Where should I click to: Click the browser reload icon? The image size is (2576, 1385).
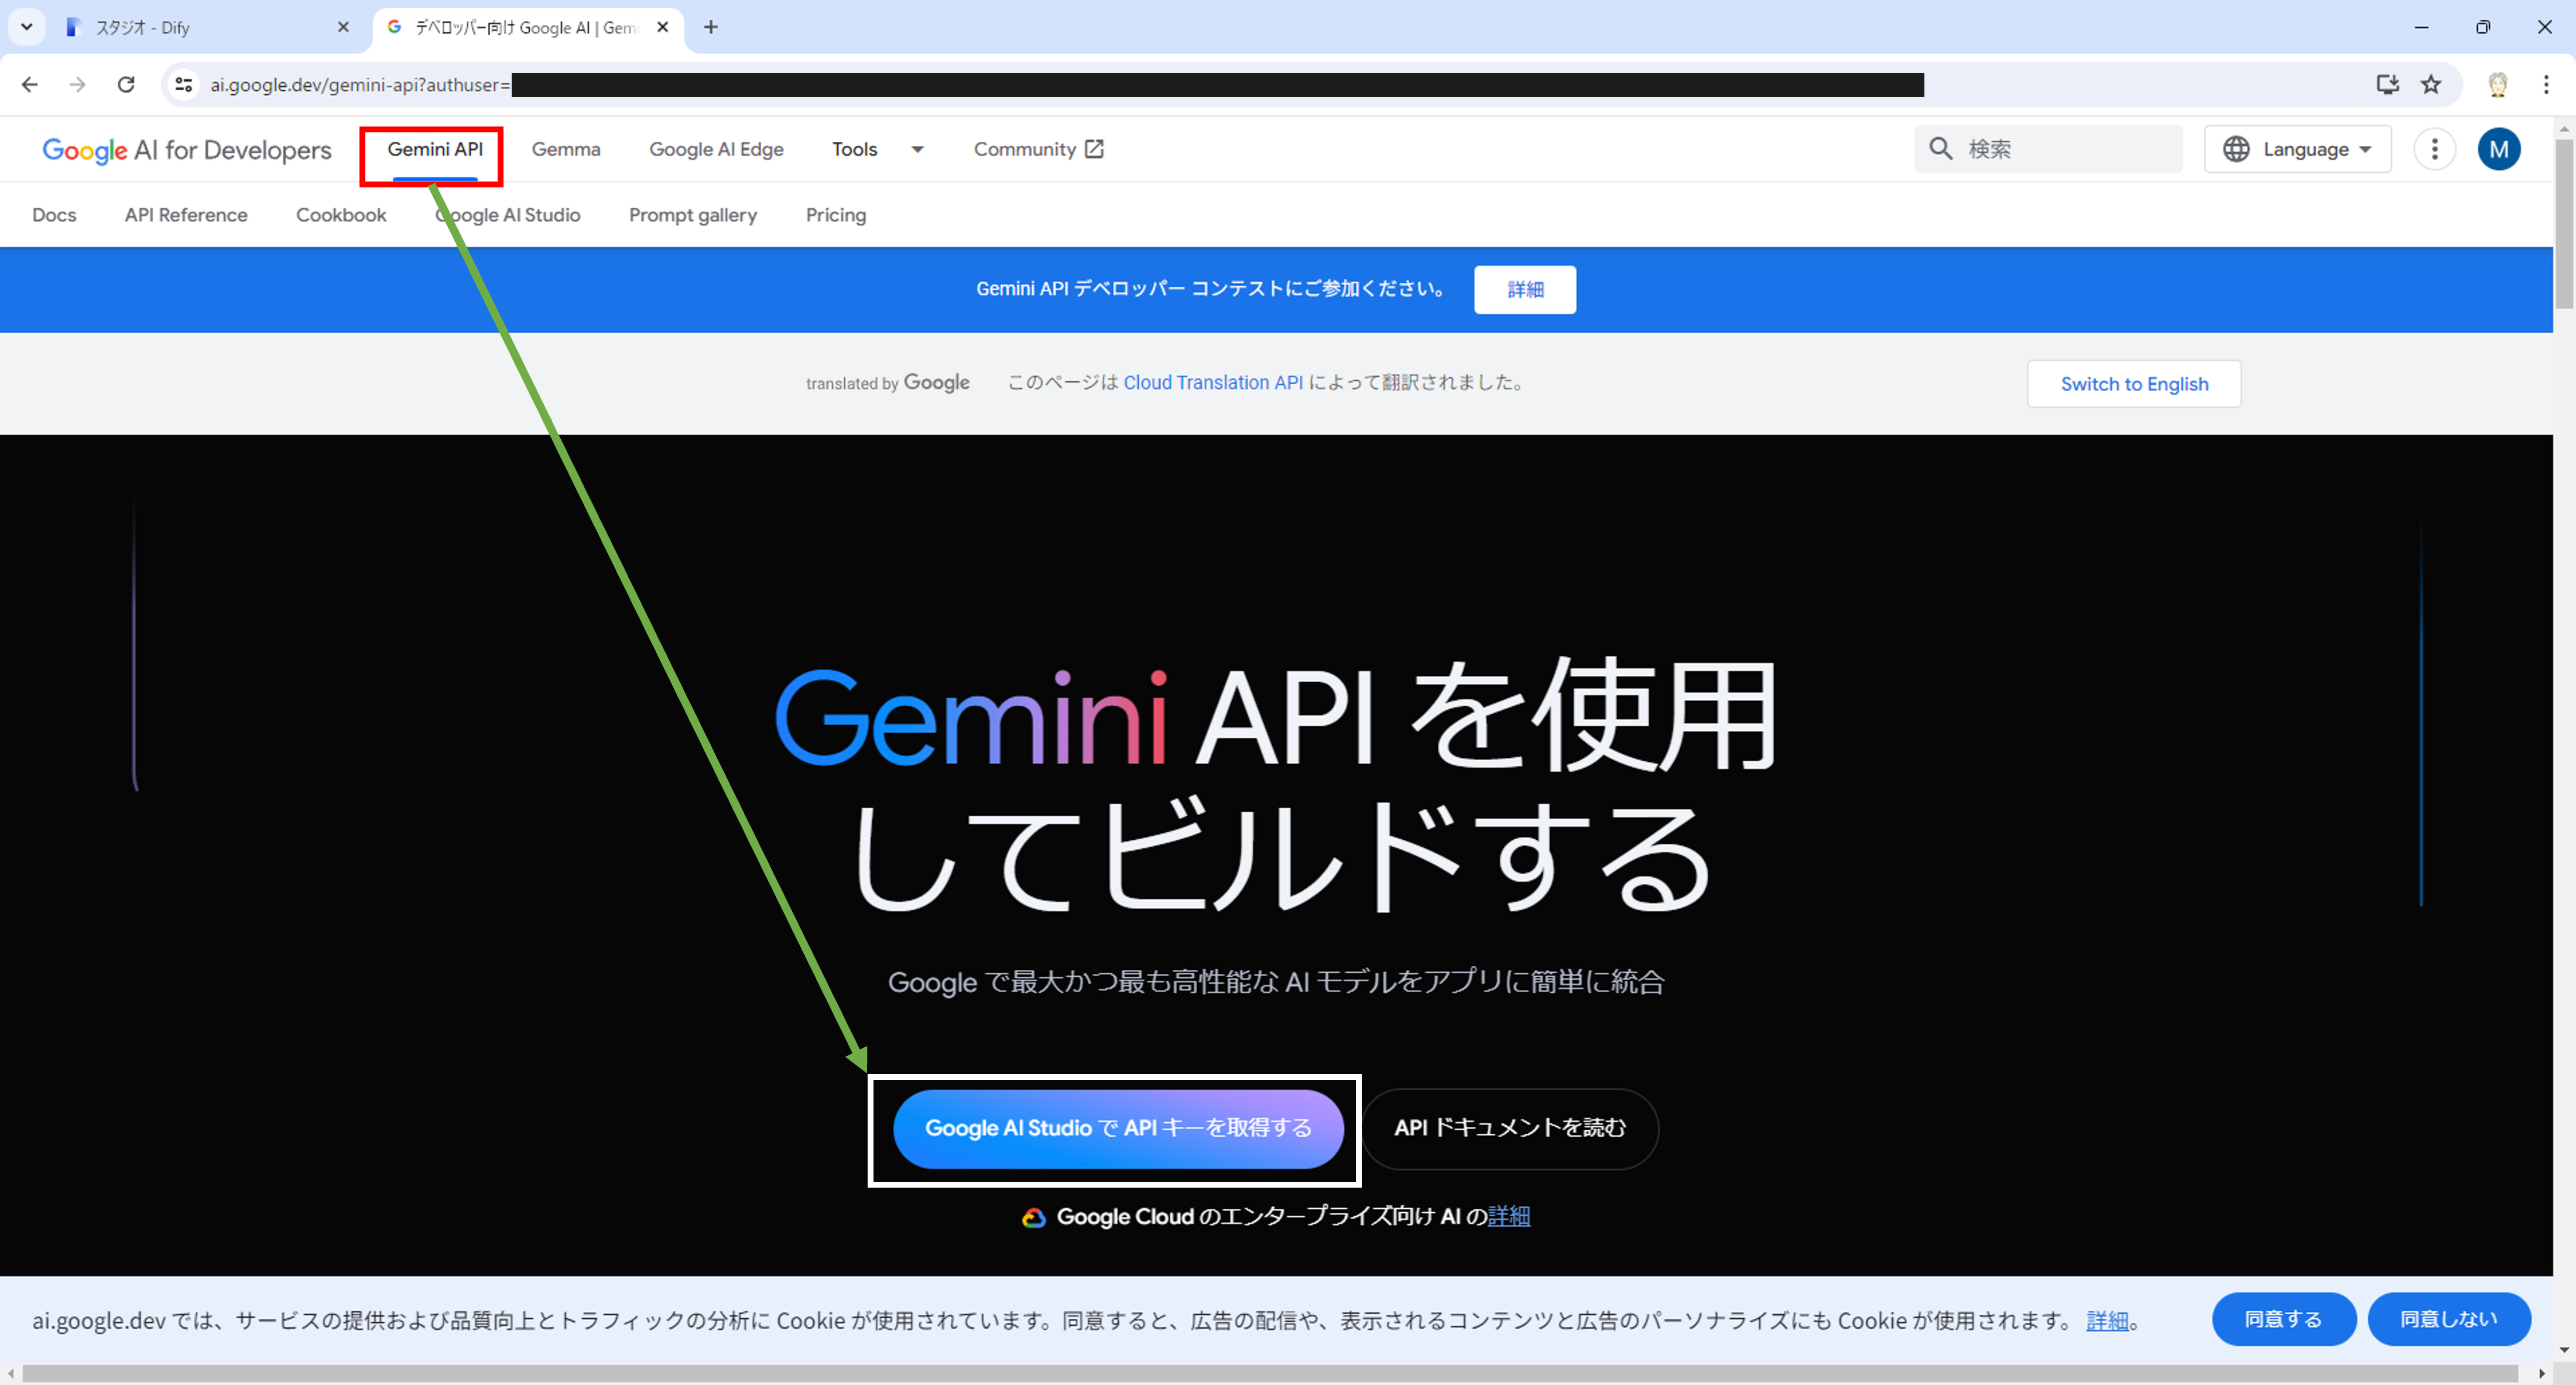click(126, 85)
